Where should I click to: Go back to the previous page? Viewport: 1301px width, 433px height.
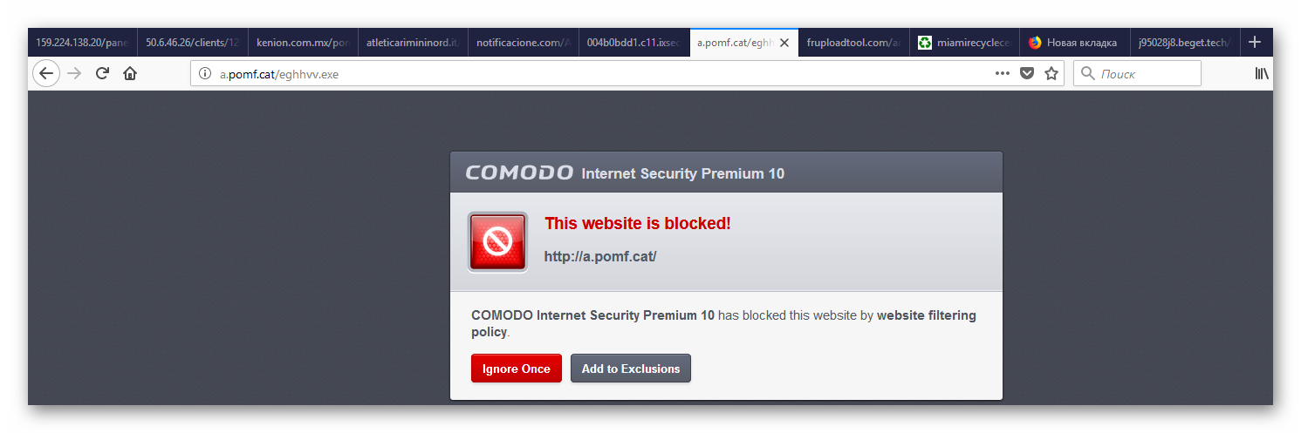click(x=46, y=74)
